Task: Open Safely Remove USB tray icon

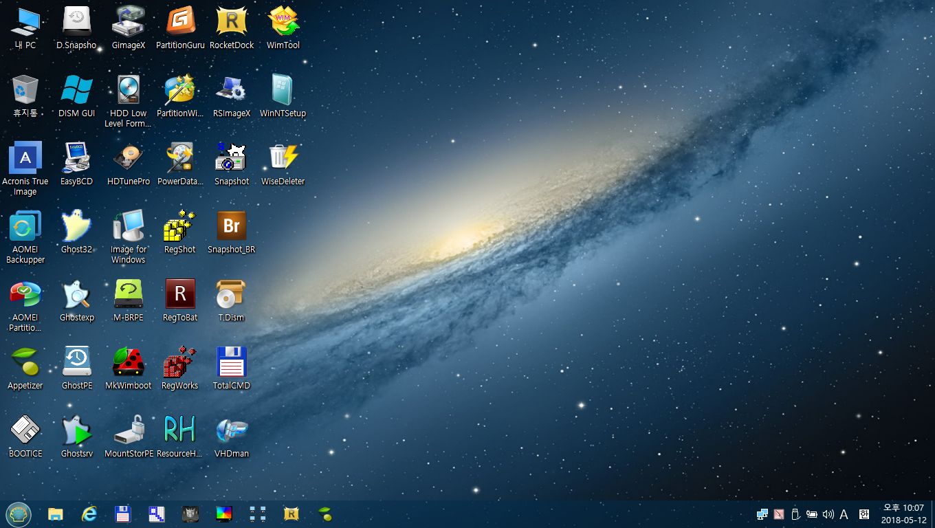Action: point(795,514)
